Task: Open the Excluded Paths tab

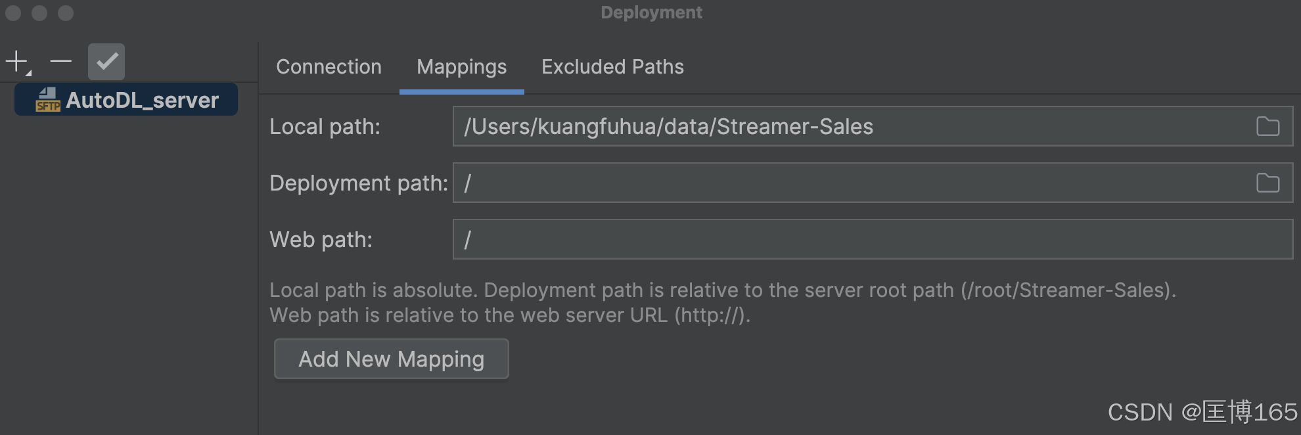Action: click(x=612, y=67)
